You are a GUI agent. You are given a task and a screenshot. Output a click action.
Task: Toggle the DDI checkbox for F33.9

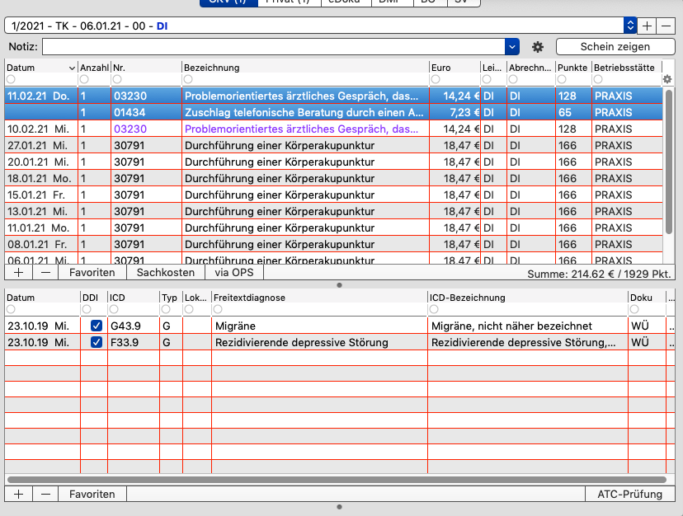[x=97, y=342]
